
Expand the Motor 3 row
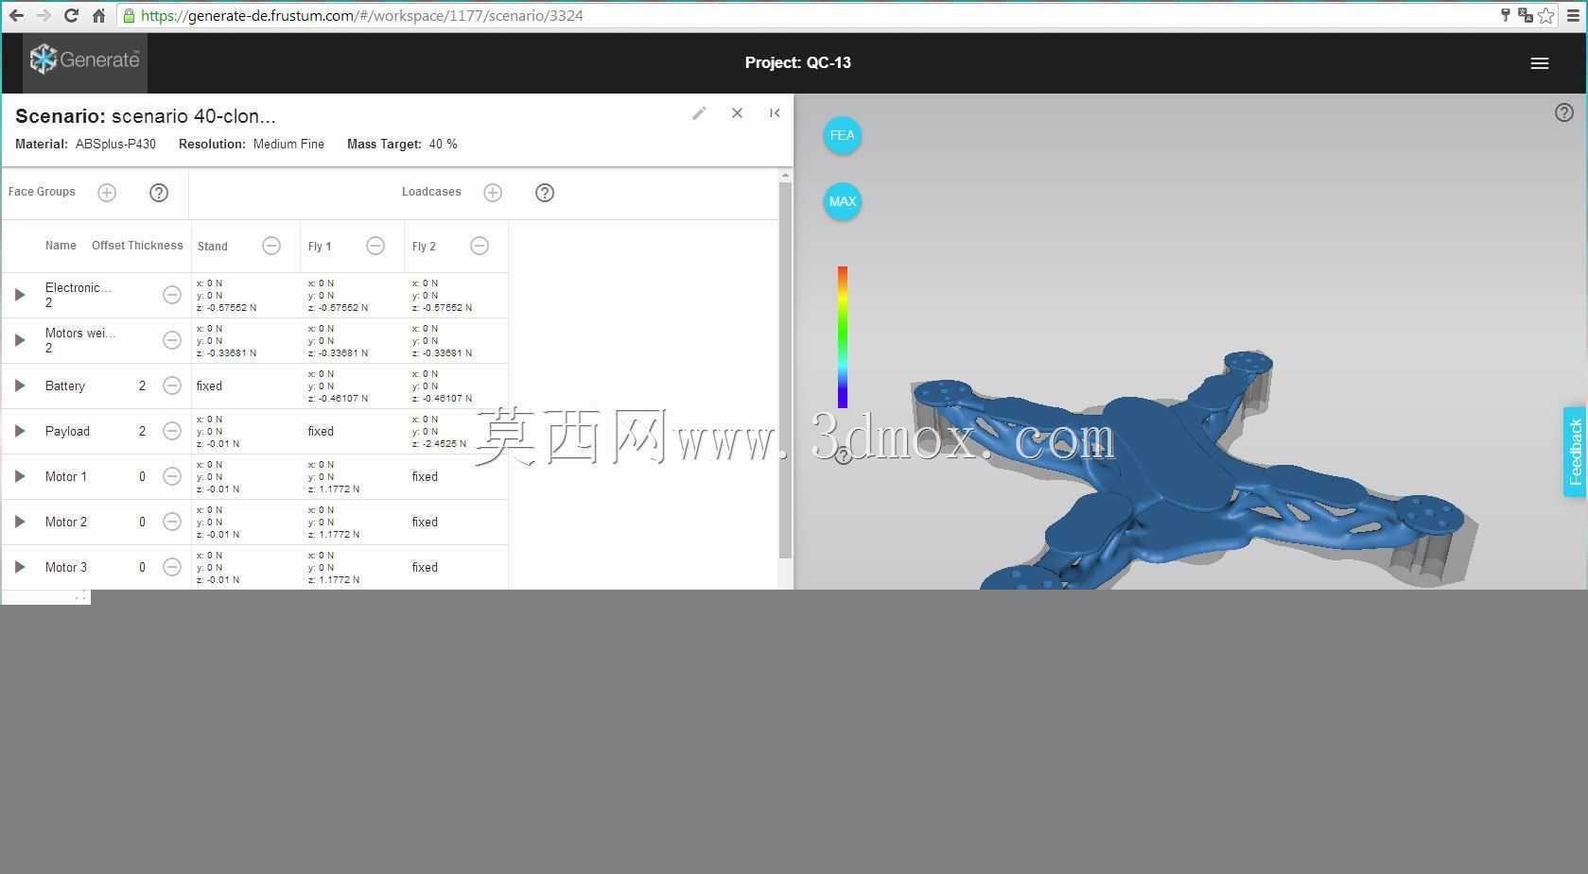(x=20, y=567)
